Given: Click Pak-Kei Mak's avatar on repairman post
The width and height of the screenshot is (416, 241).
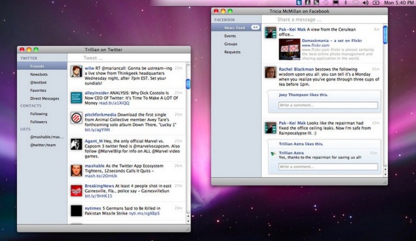Looking at the screenshot, I should click(x=270, y=127).
